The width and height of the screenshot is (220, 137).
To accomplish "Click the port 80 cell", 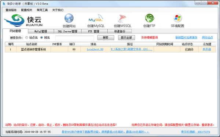I will [74, 49].
